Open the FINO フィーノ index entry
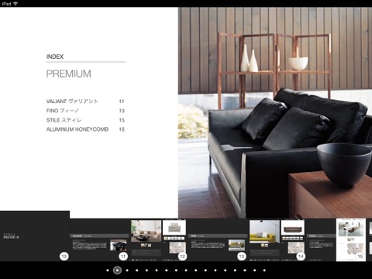 tap(85, 111)
